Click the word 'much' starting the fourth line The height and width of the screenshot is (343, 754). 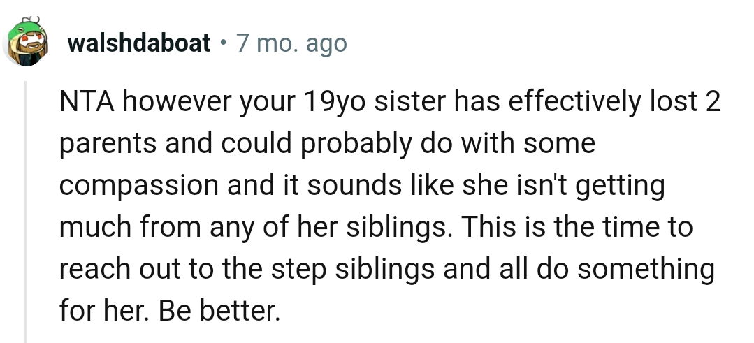[x=88, y=227]
